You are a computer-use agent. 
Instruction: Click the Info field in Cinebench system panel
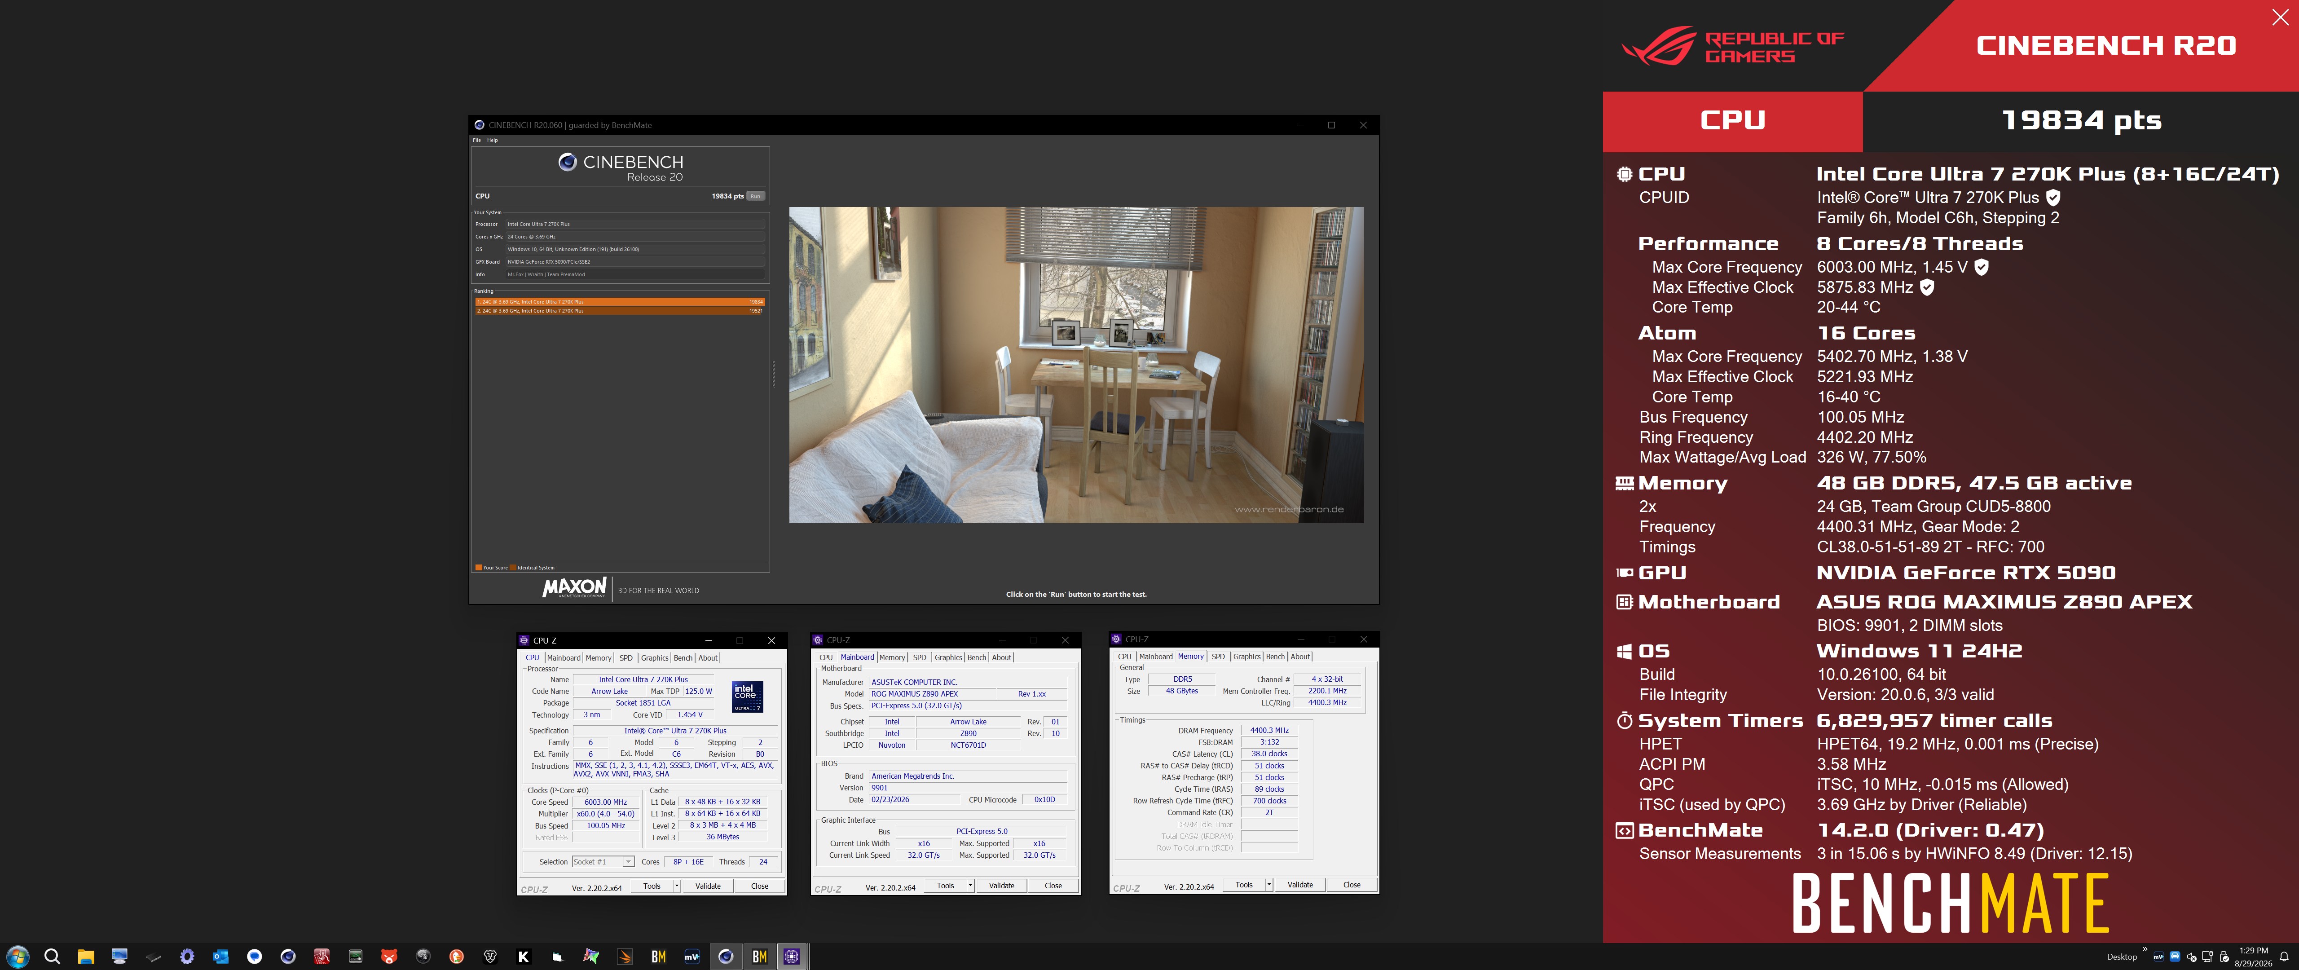click(635, 275)
